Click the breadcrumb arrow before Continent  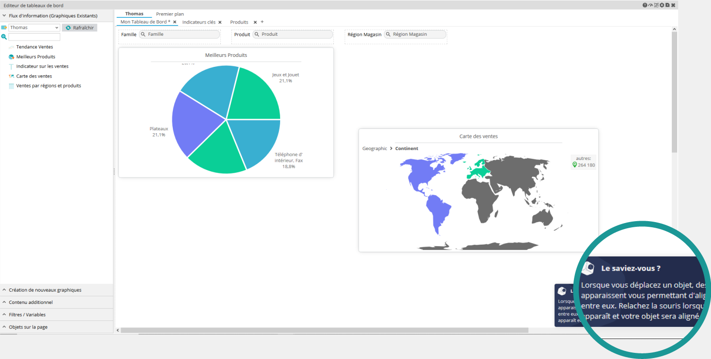pos(391,149)
